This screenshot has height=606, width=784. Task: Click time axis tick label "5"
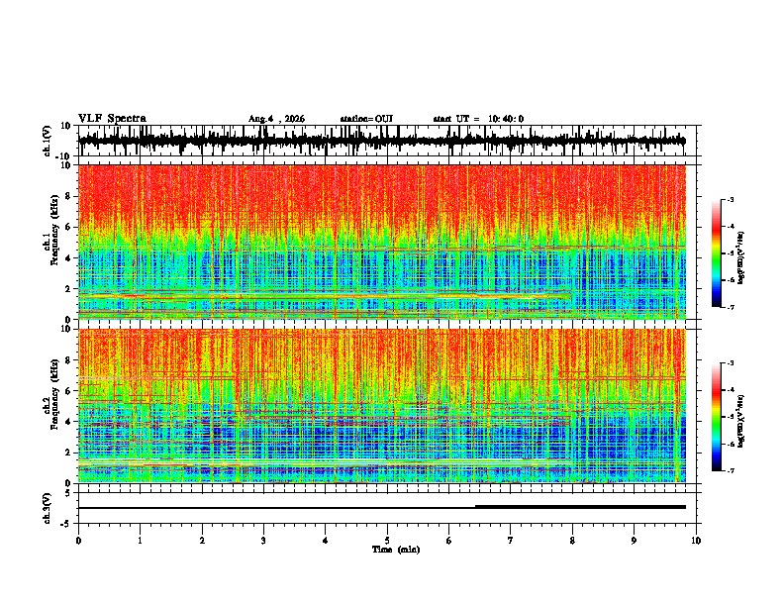(x=387, y=541)
